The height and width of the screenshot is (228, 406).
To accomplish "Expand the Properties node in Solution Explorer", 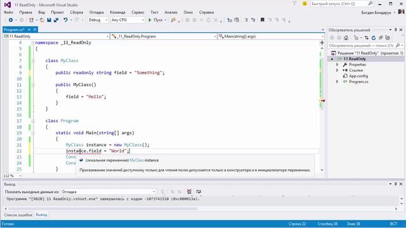I will point(337,65).
